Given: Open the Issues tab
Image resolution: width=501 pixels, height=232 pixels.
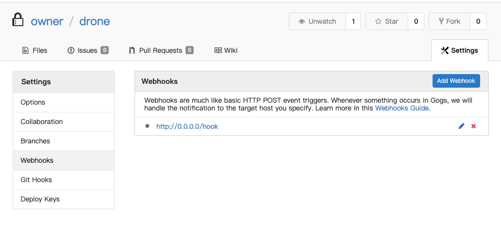Looking at the screenshot, I should pyautogui.click(x=88, y=50).
